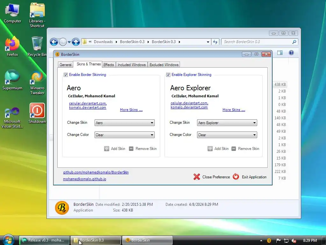
Task: Go back in the Explorer window
Action: 54,42
